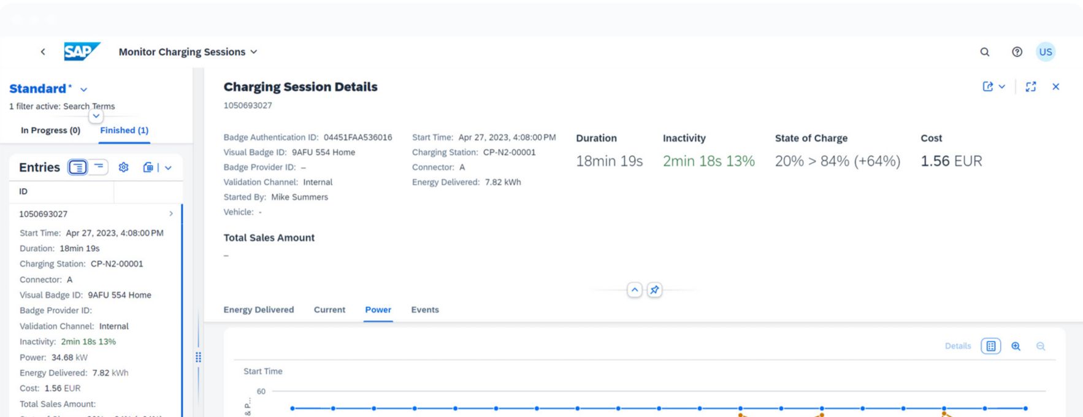Open the US user avatar menu
The image size is (1083, 417).
1046,52
